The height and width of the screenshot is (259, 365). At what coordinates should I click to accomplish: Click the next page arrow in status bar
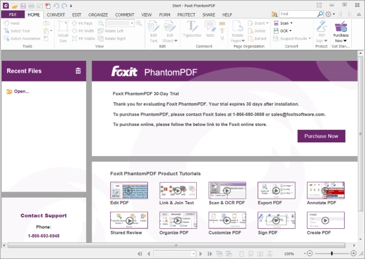click(x=201, y=254)
